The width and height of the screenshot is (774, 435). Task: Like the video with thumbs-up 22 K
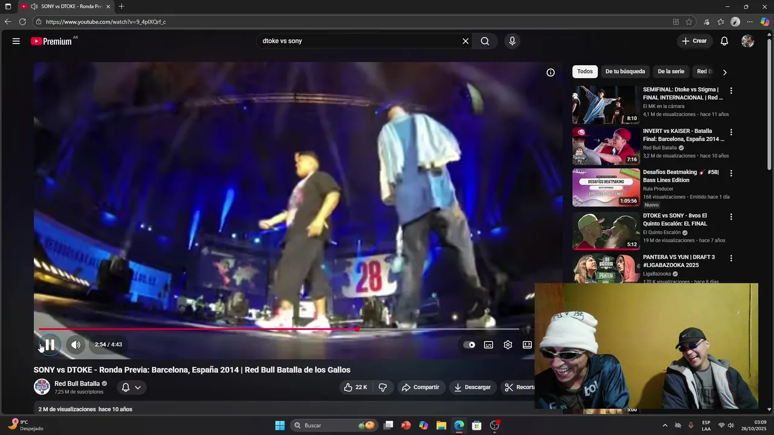(x=356, y=387)
